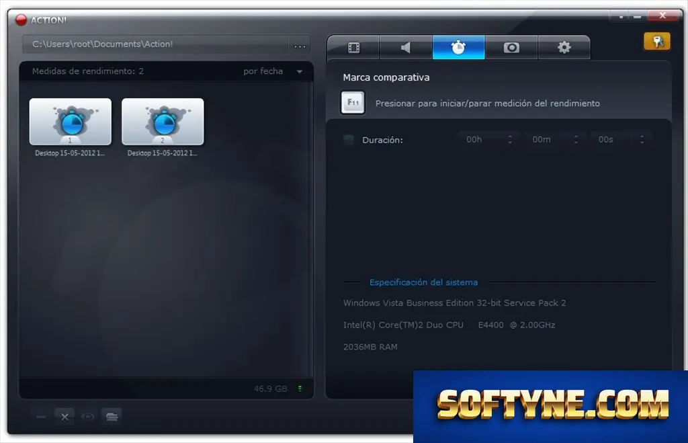Open the video recording tab (film icon)
Image resolution: width=688 pixels, height=443 pixels.
point(353,48)
